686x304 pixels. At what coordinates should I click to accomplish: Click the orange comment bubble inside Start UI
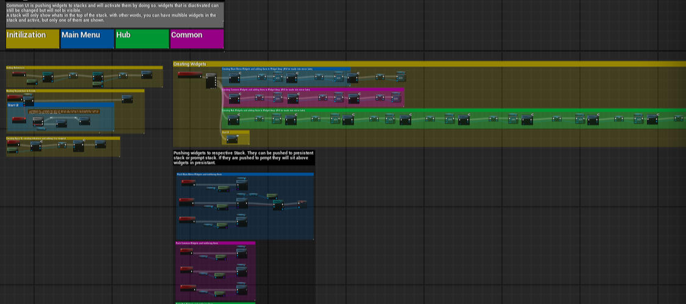pos(63,112)
